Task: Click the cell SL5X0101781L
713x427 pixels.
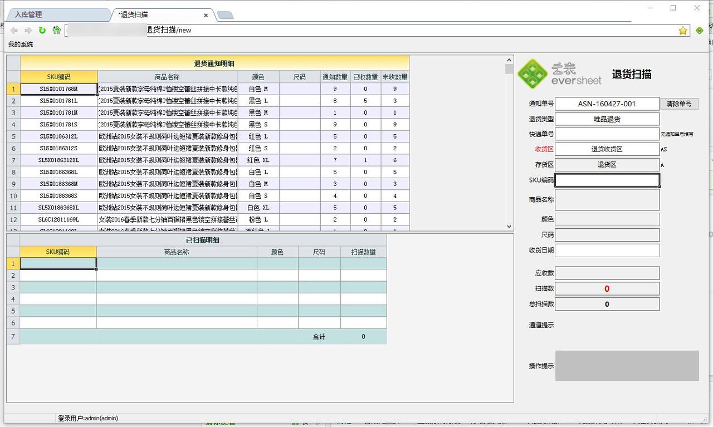Action: 59,101
